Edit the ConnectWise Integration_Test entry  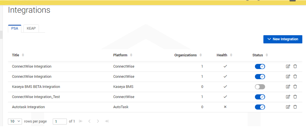pyautogui.click(x=288, y=97)
